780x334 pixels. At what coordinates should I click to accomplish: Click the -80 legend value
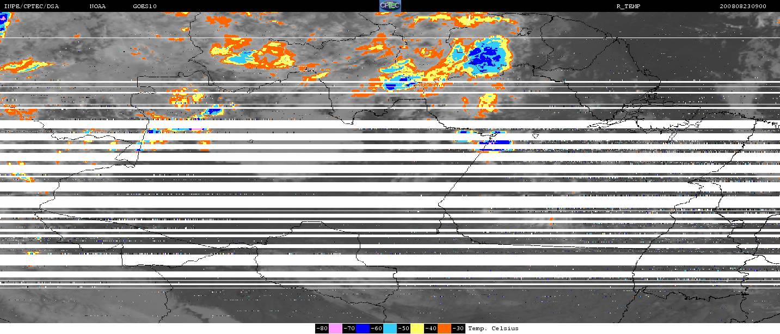point(322,329)
